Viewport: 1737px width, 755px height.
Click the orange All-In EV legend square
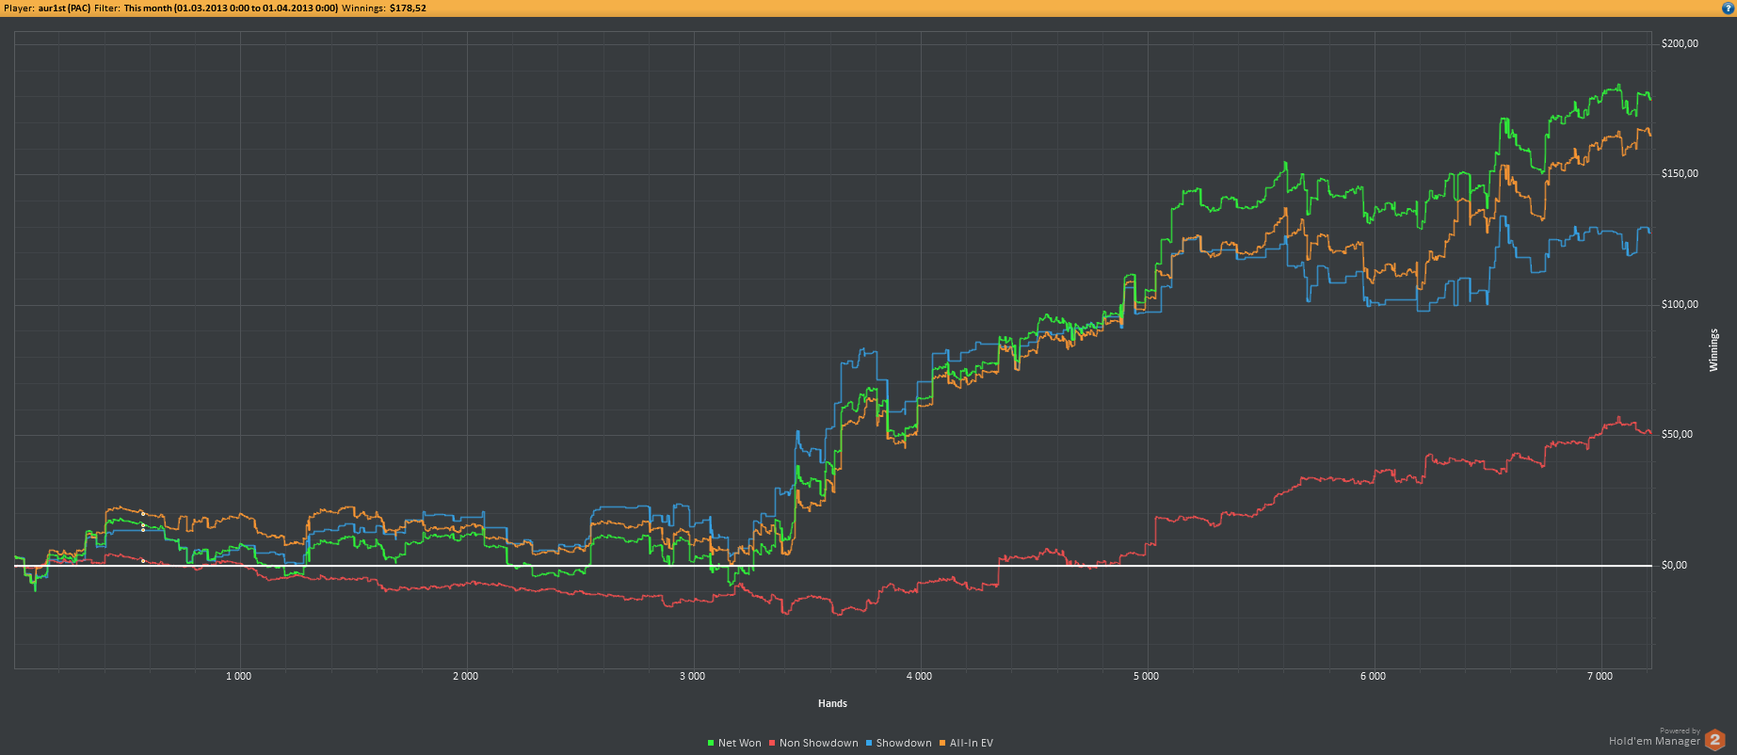pos(942,743)
